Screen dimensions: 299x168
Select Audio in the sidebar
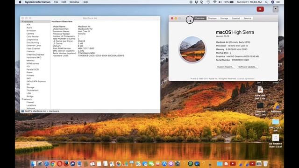[x=29, y=28]
